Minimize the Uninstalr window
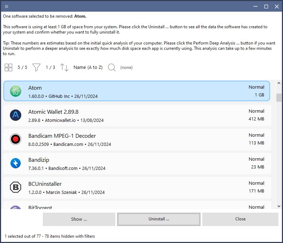283x243 pixels. click(x=255, y=7)
